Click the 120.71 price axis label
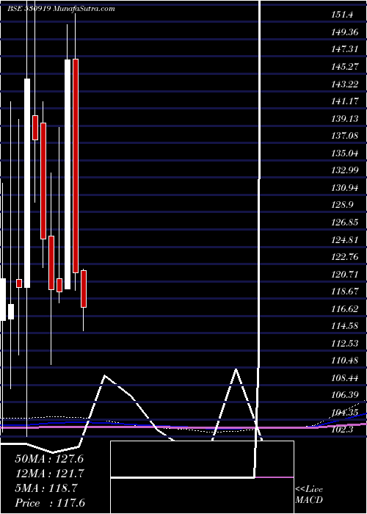Image resolution: width=367 pixels, height=514 pixels. tap(344, 274)
